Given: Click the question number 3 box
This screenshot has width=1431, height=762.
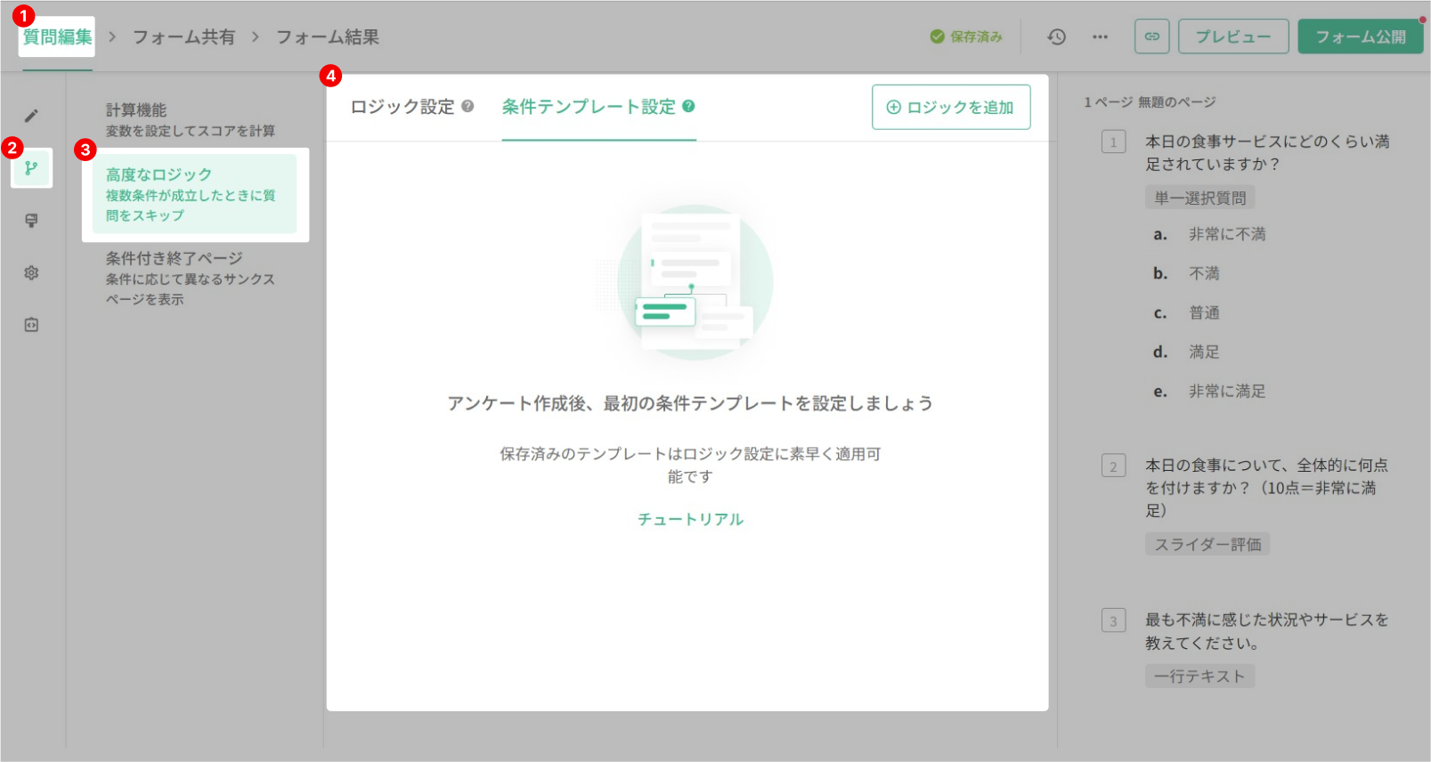Looking at the screenshot, I should tap(1113, 620).
